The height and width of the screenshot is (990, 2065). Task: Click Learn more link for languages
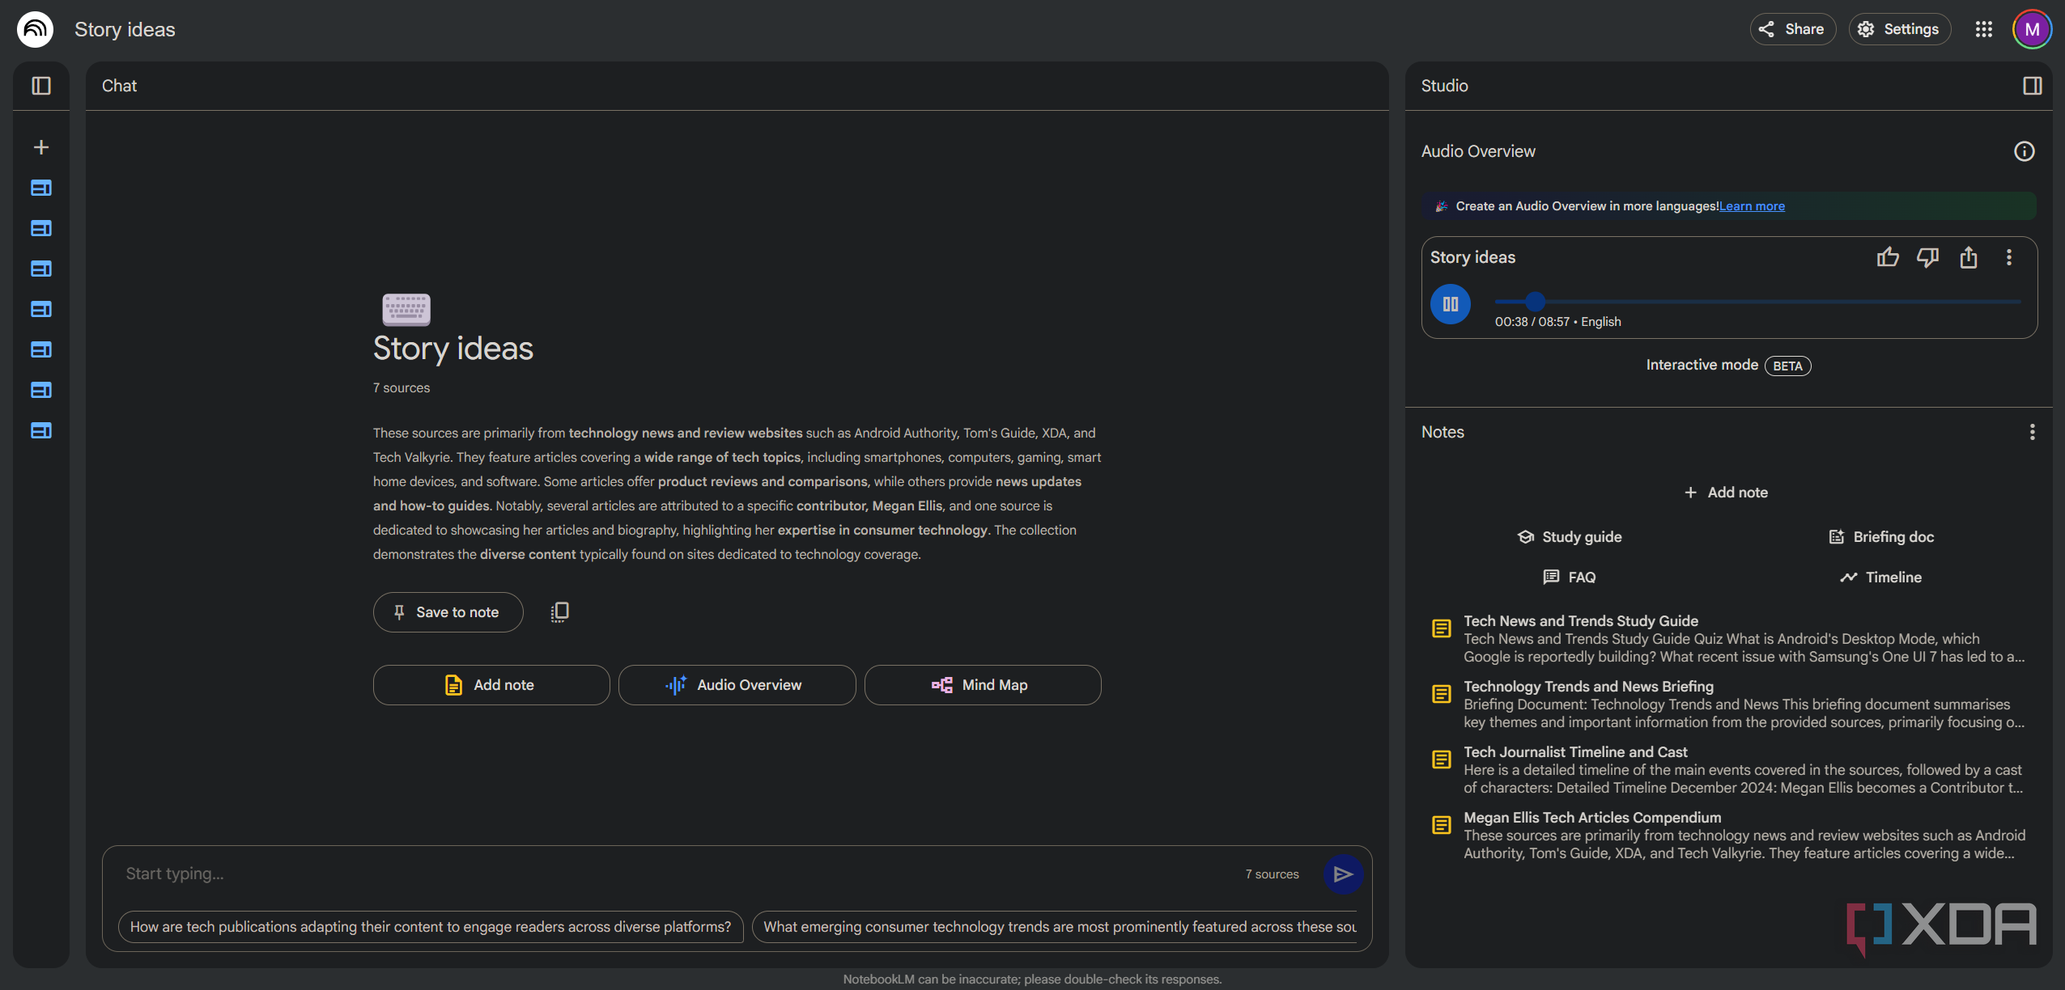click(x=1752, y=206)
